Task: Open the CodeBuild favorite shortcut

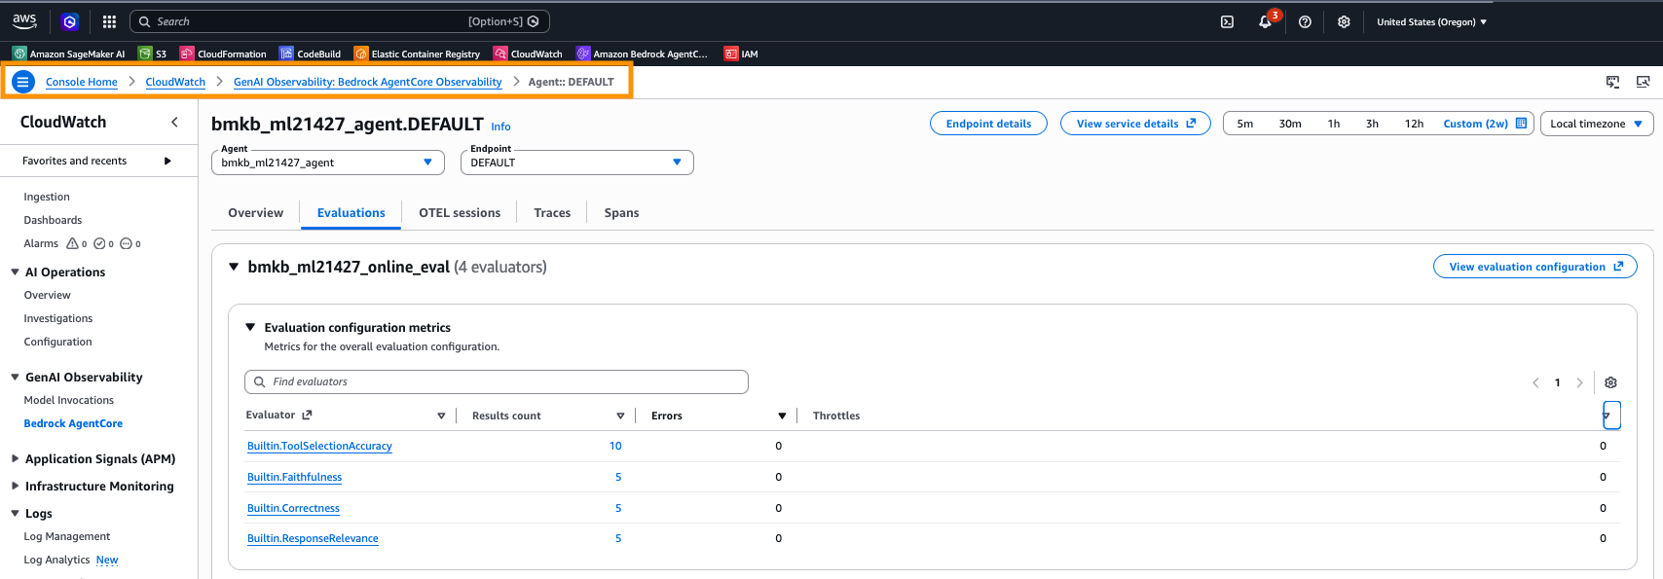Action: point(310,54)
